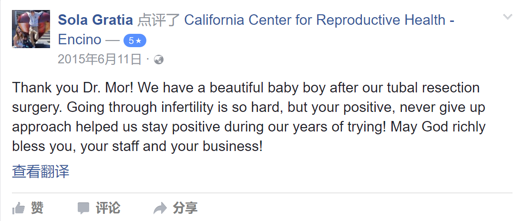The image size is (523, 221).
Task: Open the 2015年6月11日 post timestamp
Action: click(x=100, y=60)
